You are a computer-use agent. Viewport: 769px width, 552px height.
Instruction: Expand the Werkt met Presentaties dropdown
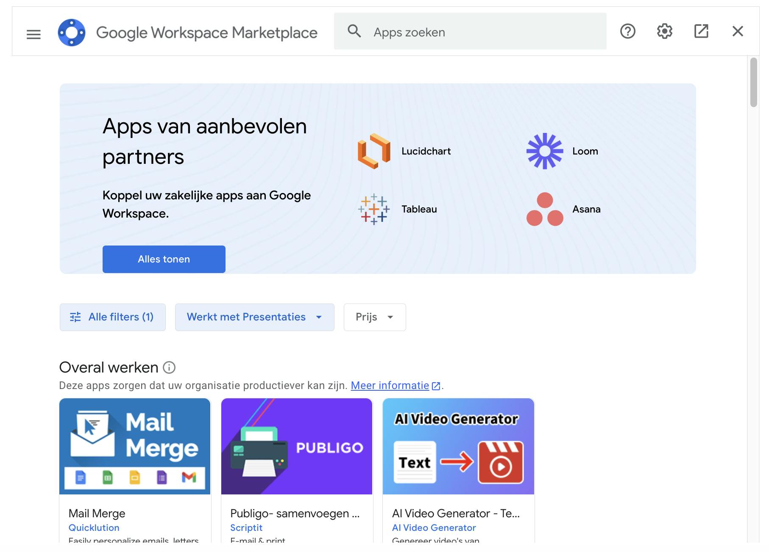coord(255,317)
